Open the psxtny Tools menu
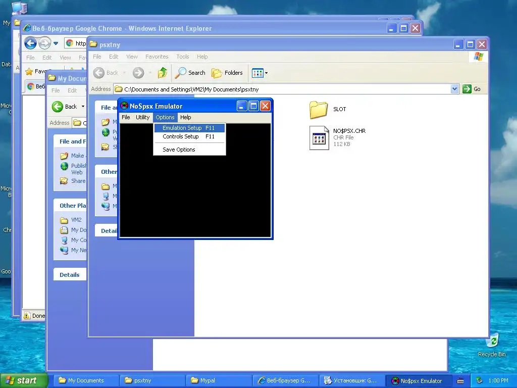The width and height of the screenshot is (517, 388). coord(182,57)
